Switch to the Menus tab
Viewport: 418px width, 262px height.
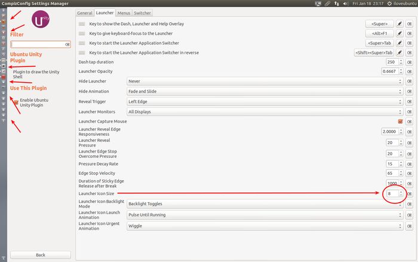click(x=124, y=13)
